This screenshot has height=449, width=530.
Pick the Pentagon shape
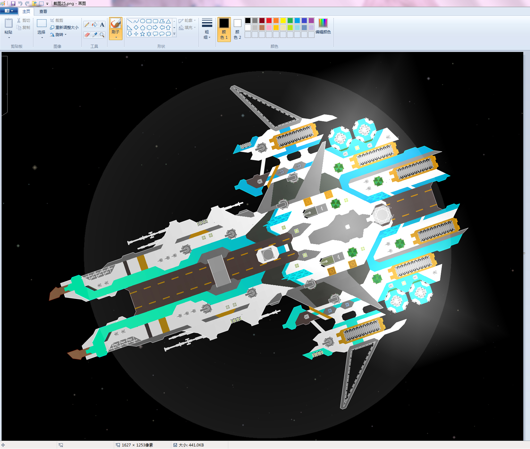(x=143, y=28)
